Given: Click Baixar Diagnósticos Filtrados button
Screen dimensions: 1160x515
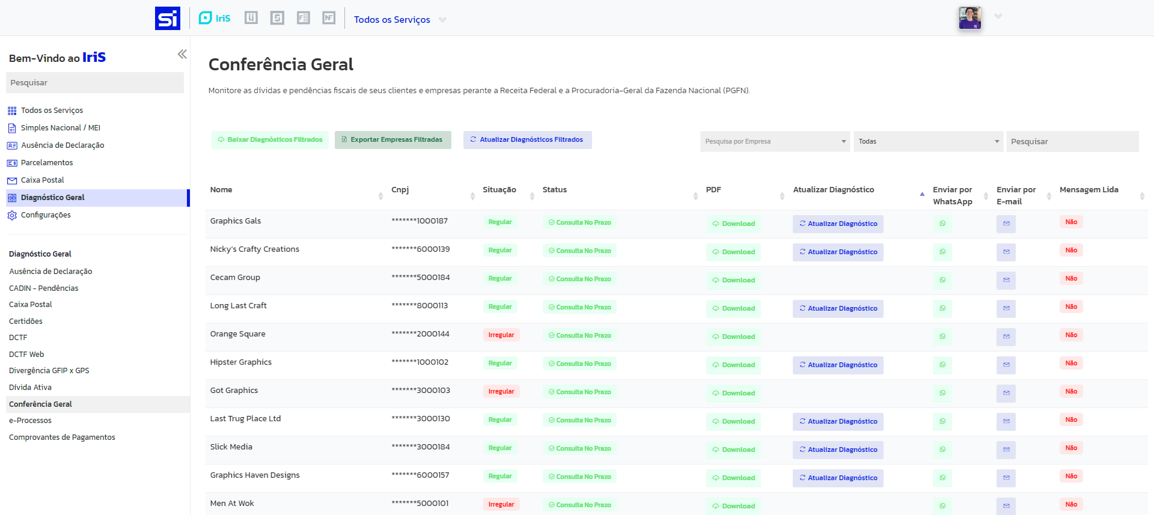Looking at the screenshot, I should point(270,140).
